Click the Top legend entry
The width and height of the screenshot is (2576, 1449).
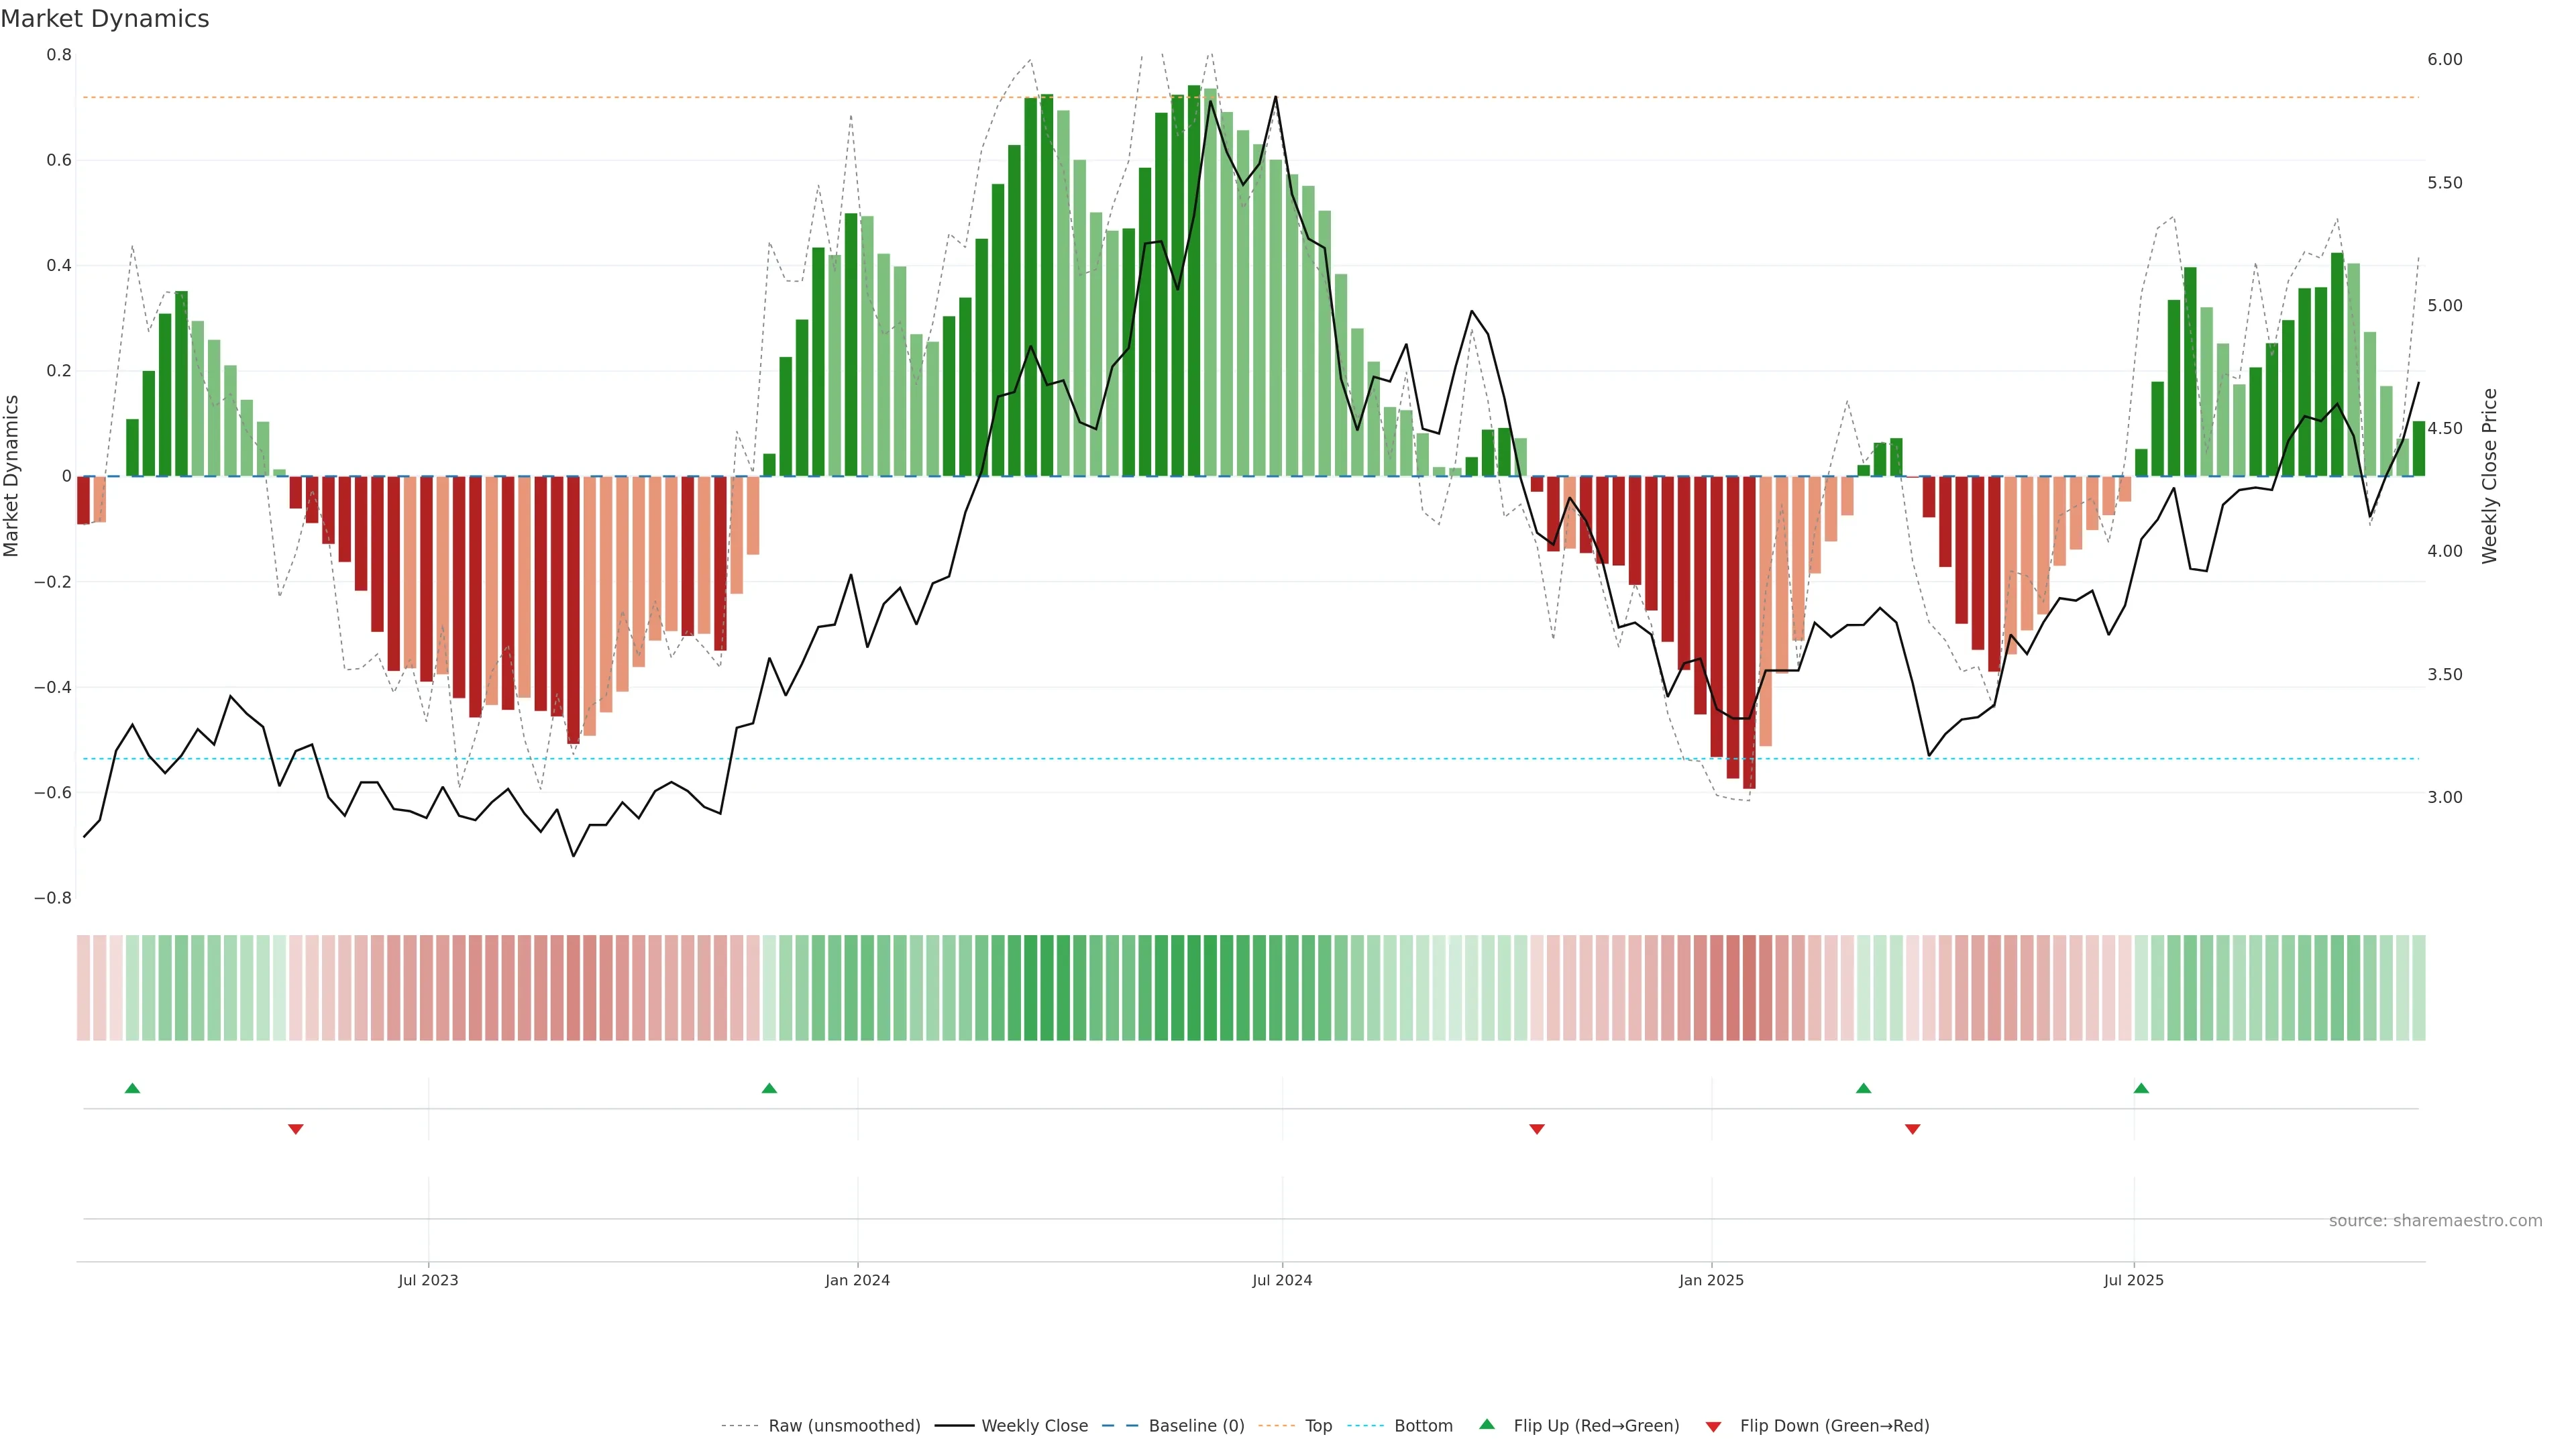coord(1318,1426)
